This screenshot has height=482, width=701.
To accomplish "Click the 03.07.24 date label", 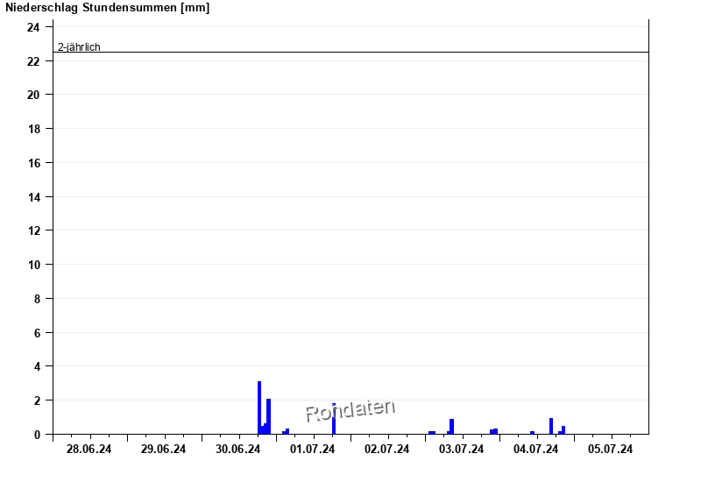I will pos(462,450).
